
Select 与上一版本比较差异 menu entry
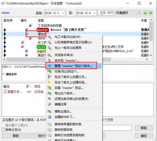point(74,48)
